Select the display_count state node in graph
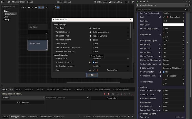The width and height of the screenshot is (192, 119). coord(38,45)
